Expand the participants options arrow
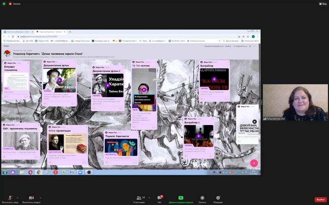This screenshot has width=329, height=205. click(x=149, y=198)
